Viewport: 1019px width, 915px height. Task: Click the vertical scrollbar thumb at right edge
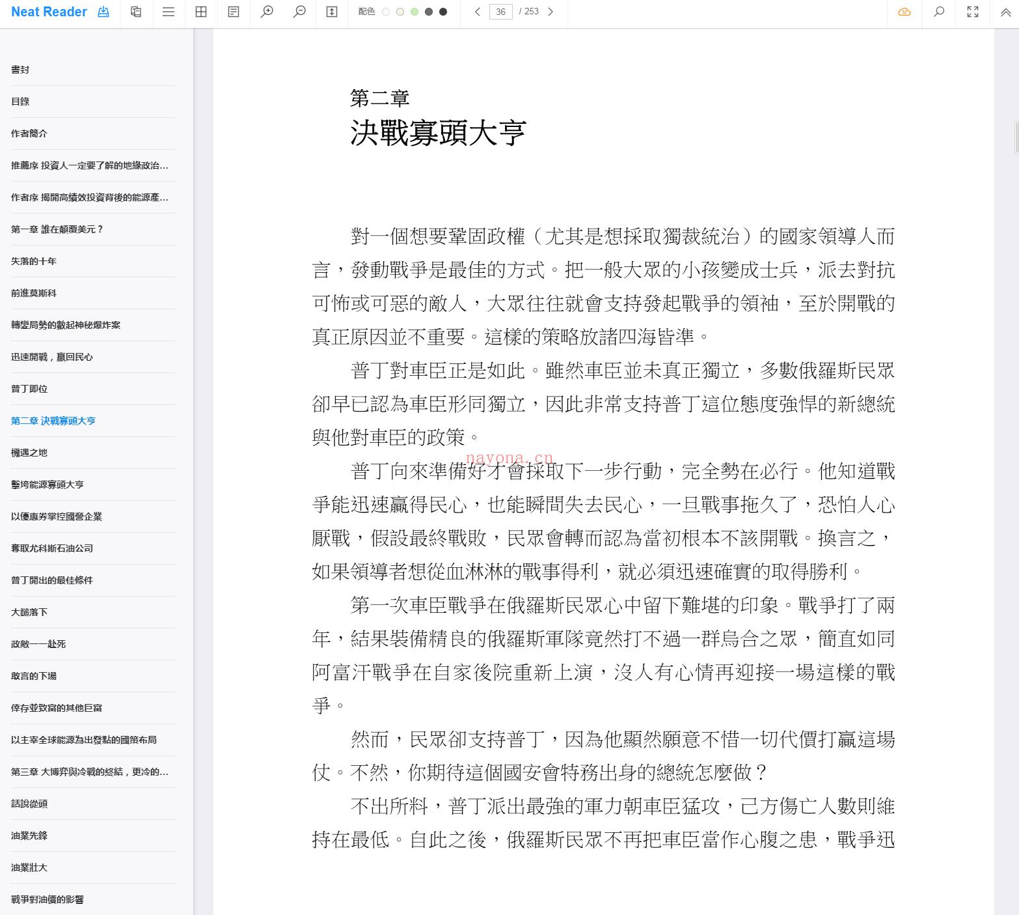[x=1016, y=137]
